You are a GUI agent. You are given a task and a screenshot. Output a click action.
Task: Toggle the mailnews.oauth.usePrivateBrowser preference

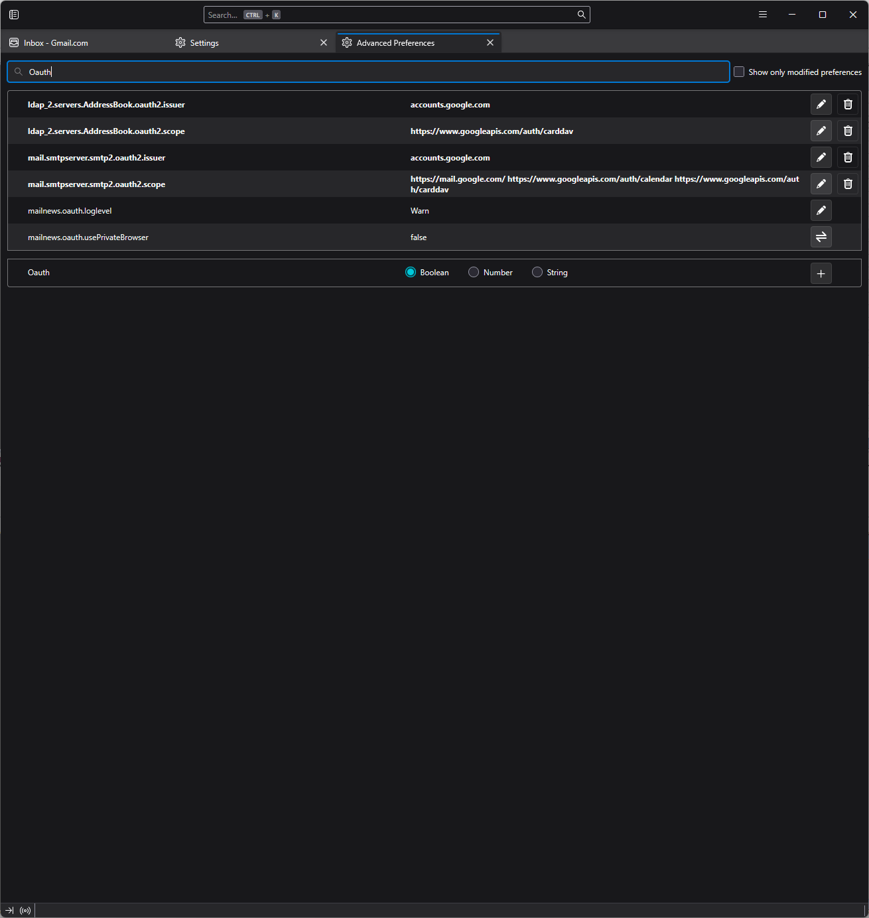821,237
